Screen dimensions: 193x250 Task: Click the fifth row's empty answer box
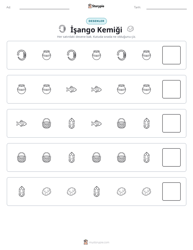coord(171,192)
